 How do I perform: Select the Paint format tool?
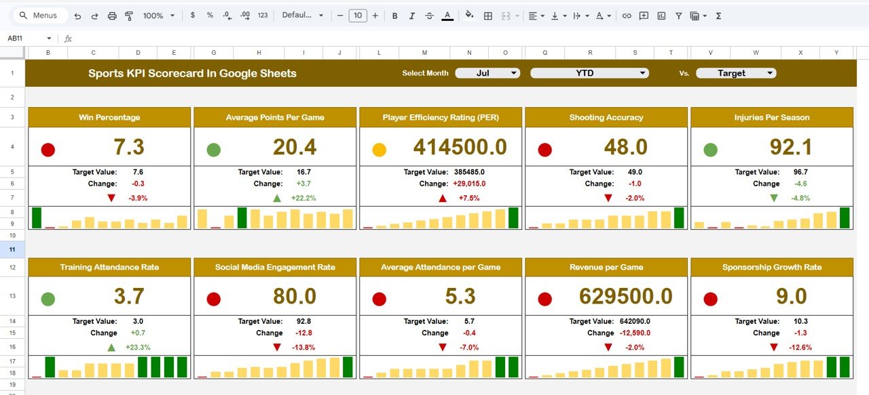coord(129,15)
